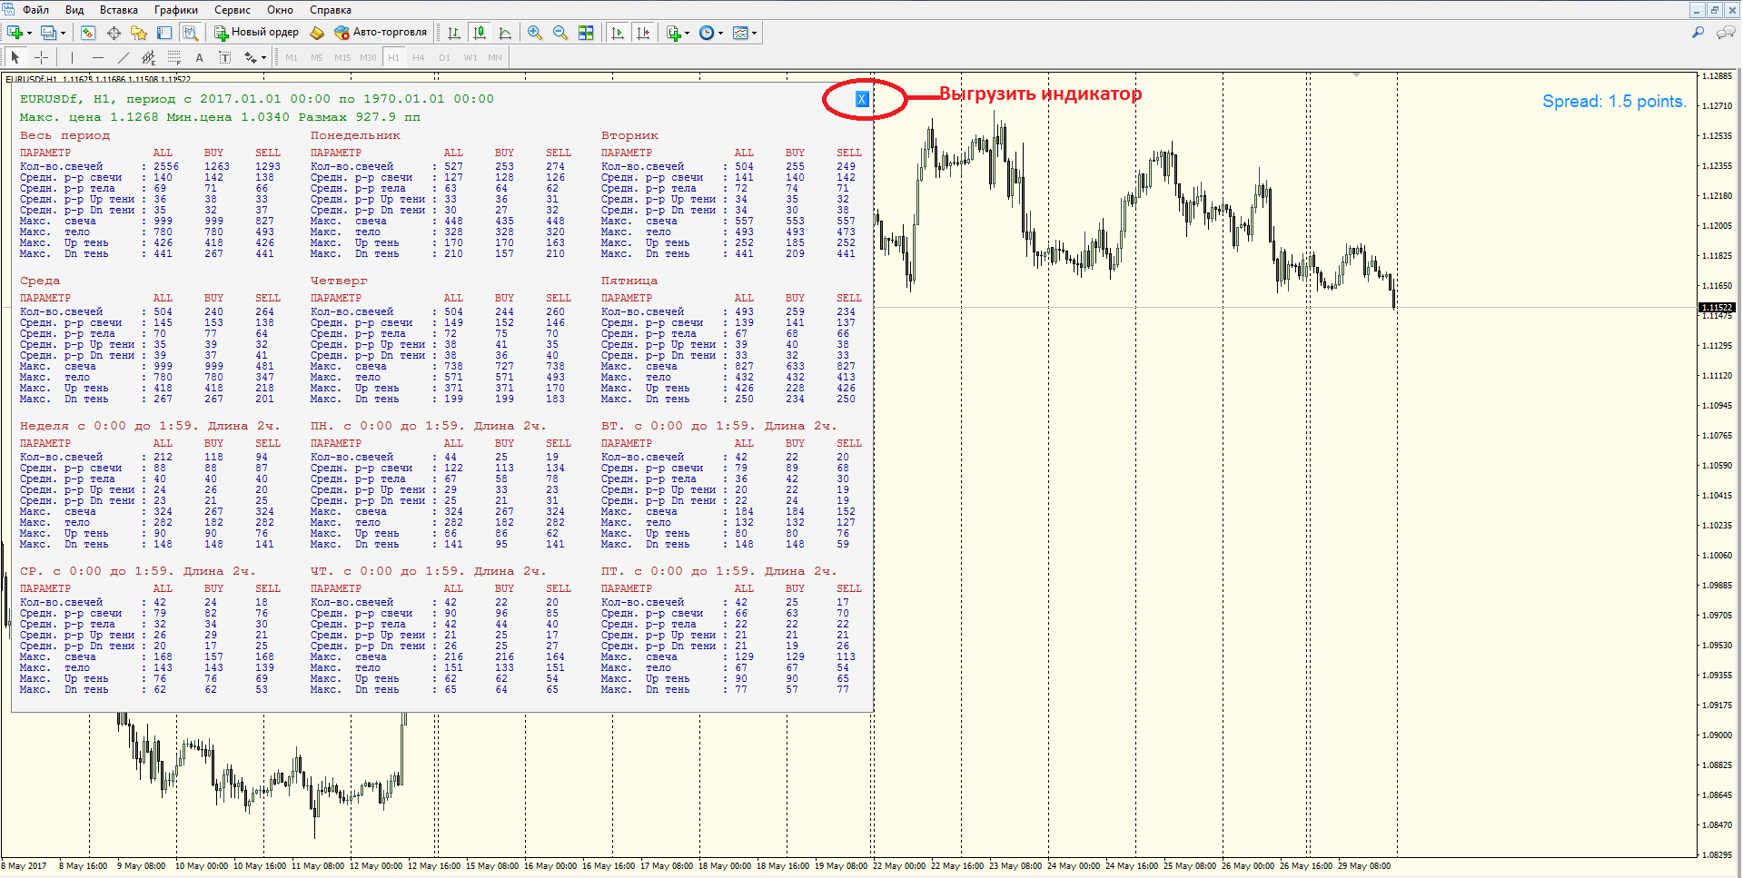This screenshot has width=1743, height=878.
Task: Click the Zoom Out magnifier icon
Action: 560,33
